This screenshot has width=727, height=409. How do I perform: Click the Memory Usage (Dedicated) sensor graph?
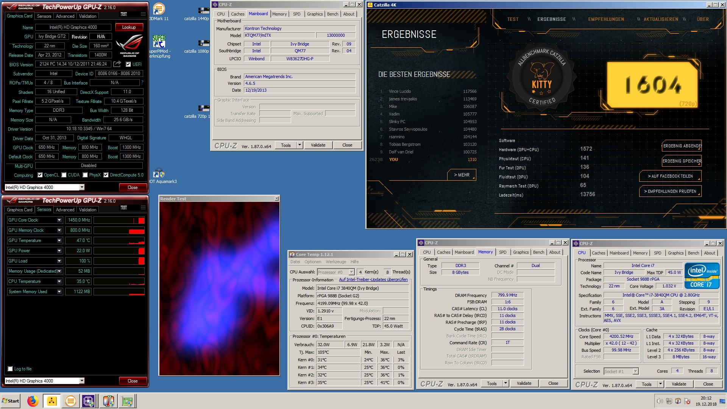119,271
